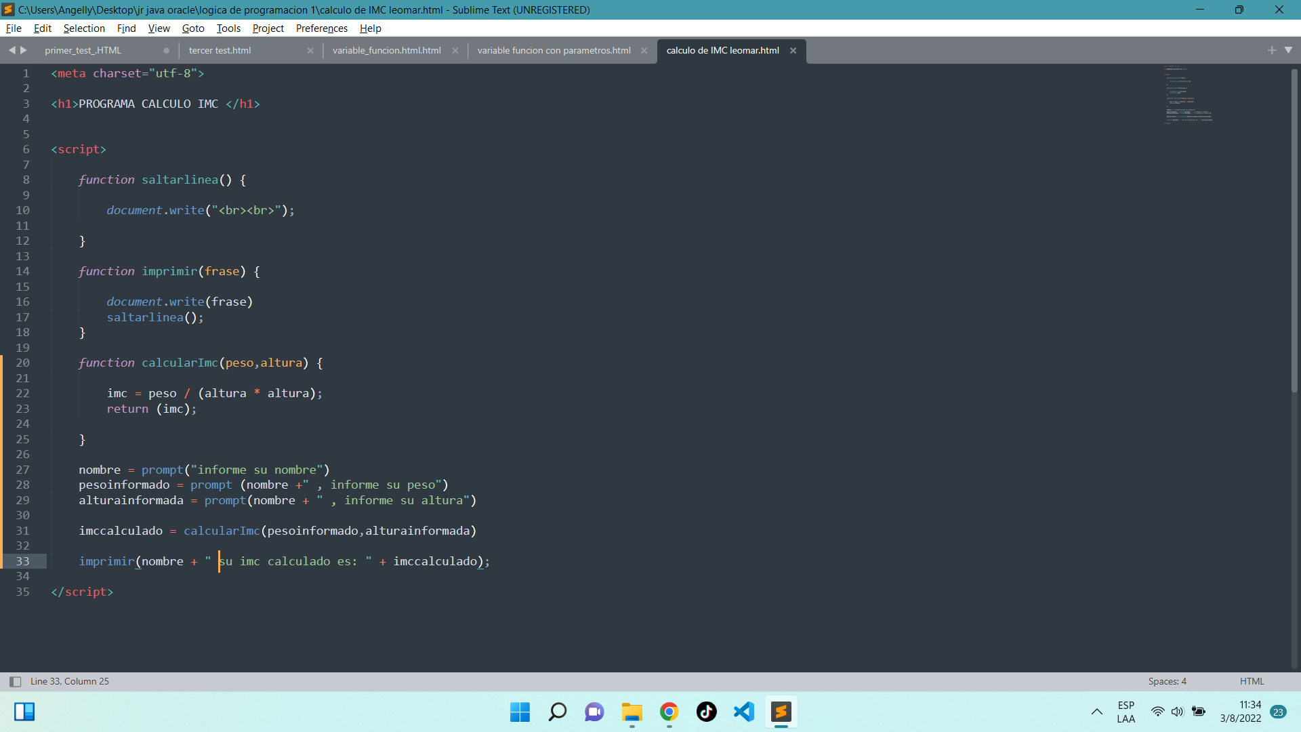Open the File menu

pyautogui.click(x=14, y=28)
